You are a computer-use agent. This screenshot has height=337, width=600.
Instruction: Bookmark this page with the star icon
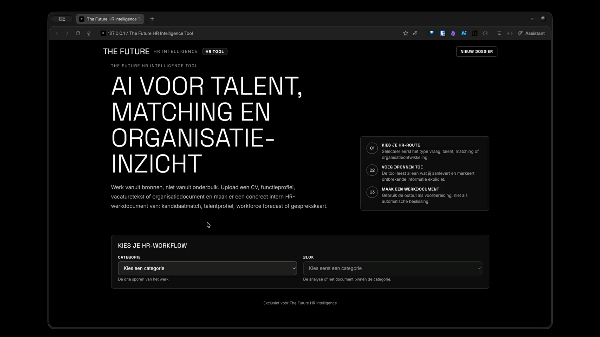[x=406, y=33]
